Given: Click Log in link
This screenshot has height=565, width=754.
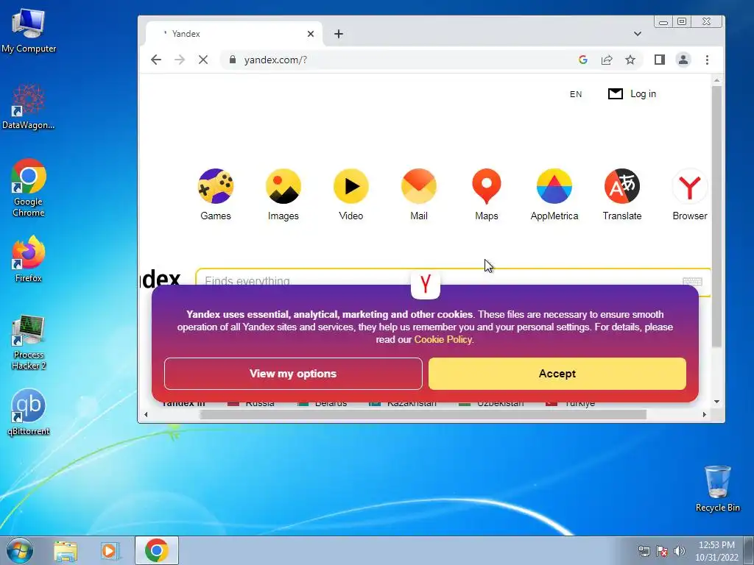Looking at the screenshot, I should (643, 93).
